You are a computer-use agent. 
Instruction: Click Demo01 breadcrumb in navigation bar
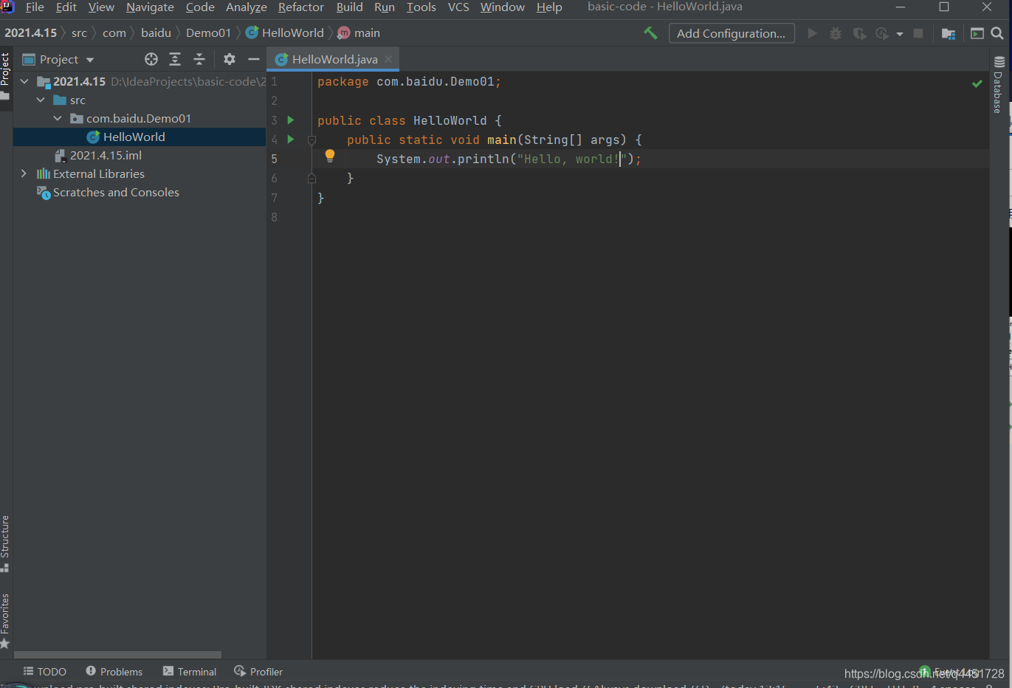coord(208,33)
